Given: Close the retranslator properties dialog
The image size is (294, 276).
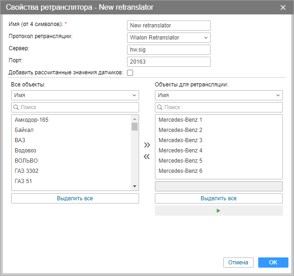Looking at the screenshot, I should click(283, 7).
